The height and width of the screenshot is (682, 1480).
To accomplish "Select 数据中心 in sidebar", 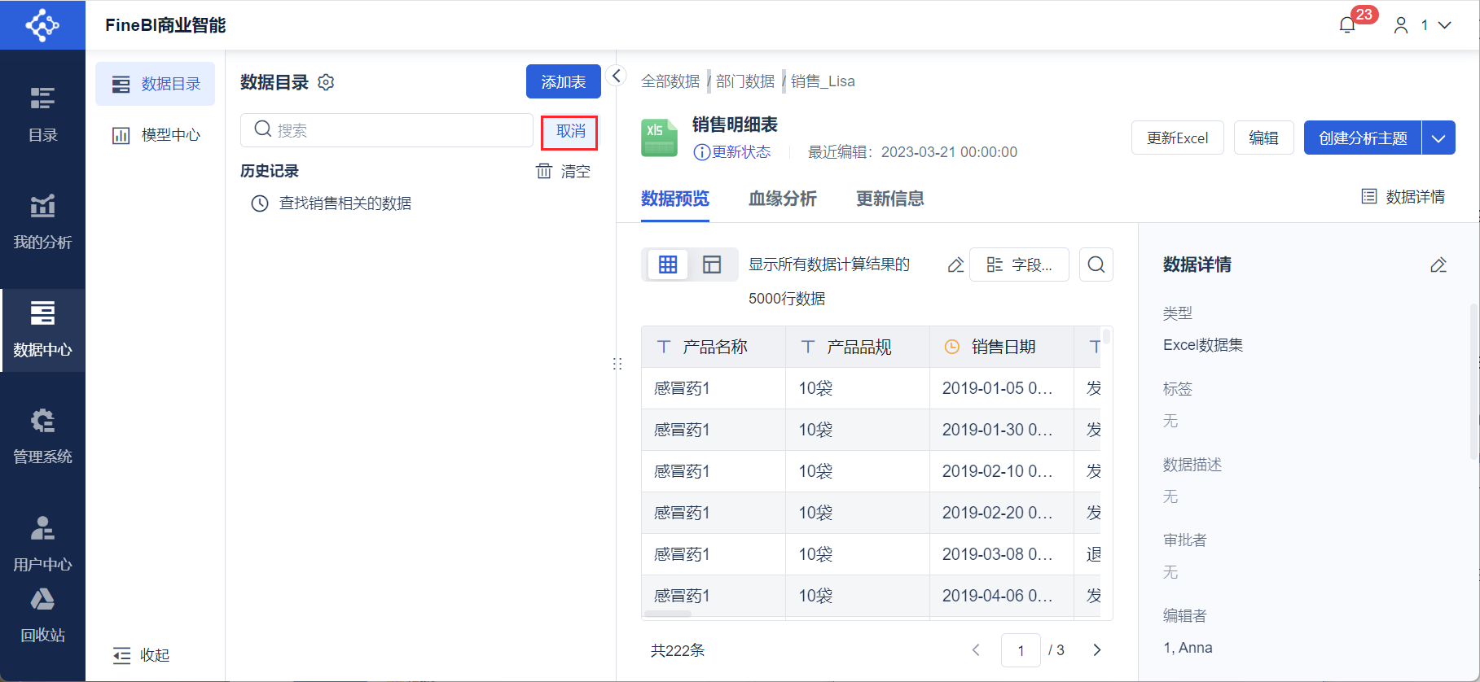I will tap(42, 330).
